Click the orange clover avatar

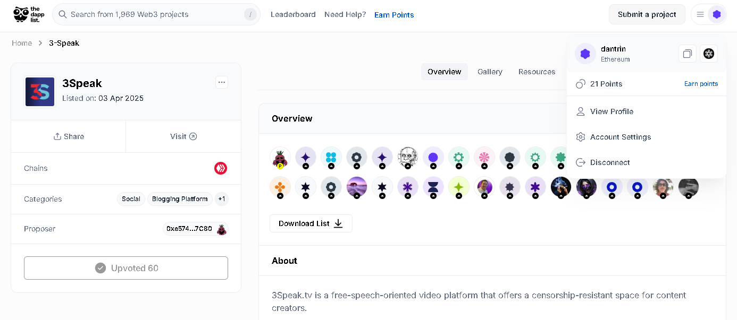pos(280,187)
